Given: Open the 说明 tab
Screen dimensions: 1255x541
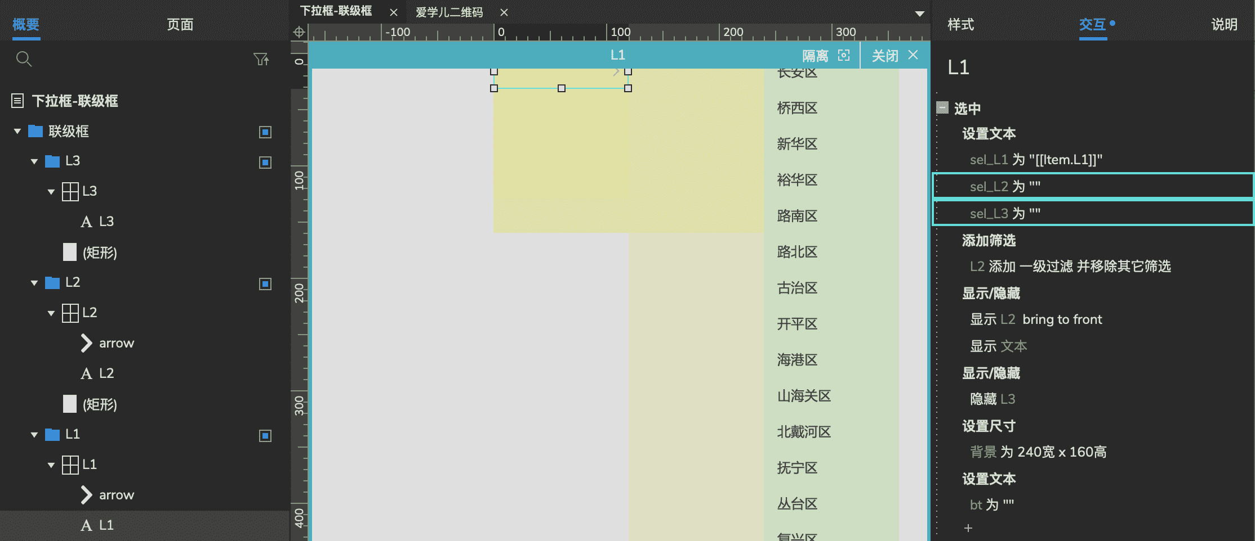Looking at the screenshot, I should [1225, 24].
